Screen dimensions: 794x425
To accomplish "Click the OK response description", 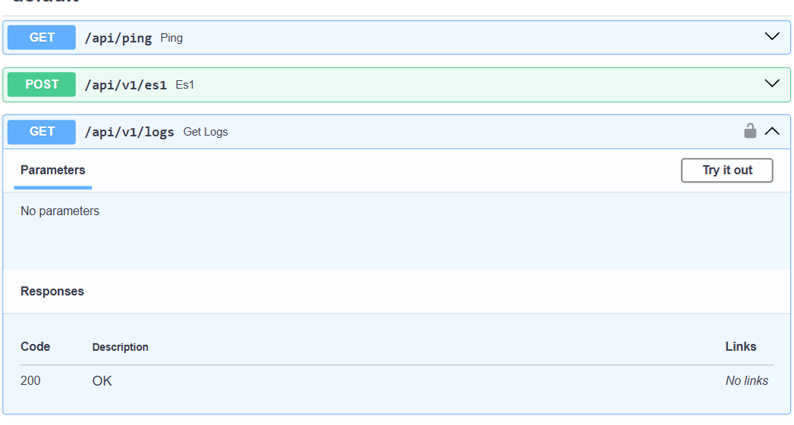I will tap(102, 381).
